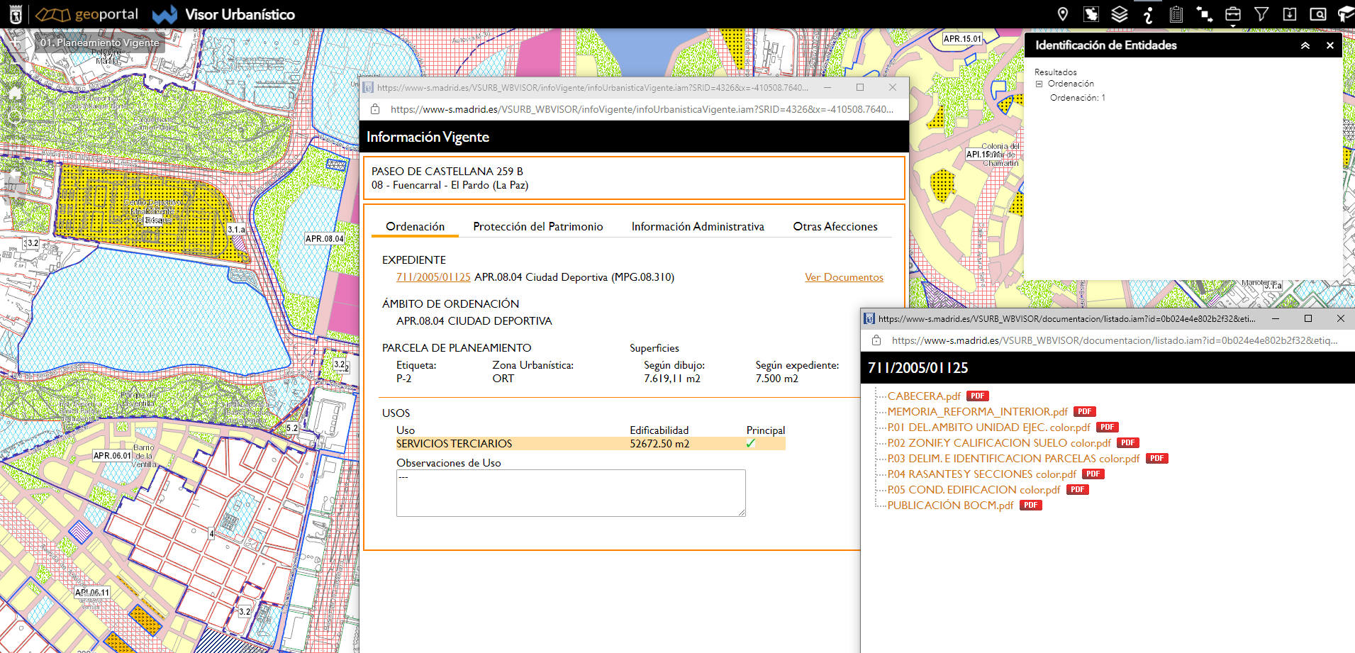Collapse the Identificación de Entidades panel

[1305, 45]
